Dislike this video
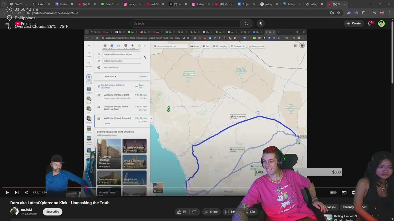 tap(194, 211)
